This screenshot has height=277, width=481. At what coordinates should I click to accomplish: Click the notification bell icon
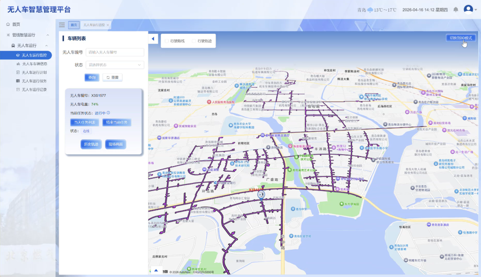click(456, 10)
